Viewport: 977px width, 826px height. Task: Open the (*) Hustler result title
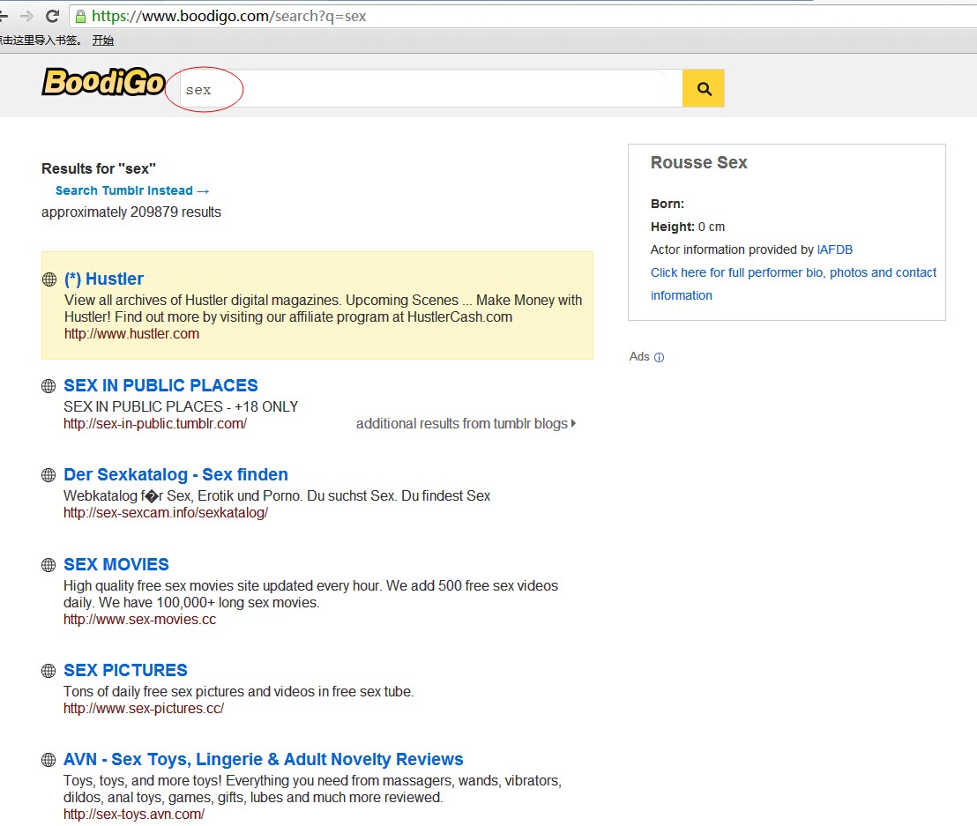point(104,279)
